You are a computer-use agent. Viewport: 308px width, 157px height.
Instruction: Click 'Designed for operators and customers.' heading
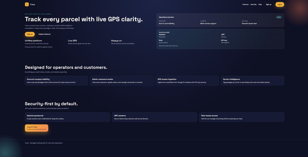(x=66, y=67)
